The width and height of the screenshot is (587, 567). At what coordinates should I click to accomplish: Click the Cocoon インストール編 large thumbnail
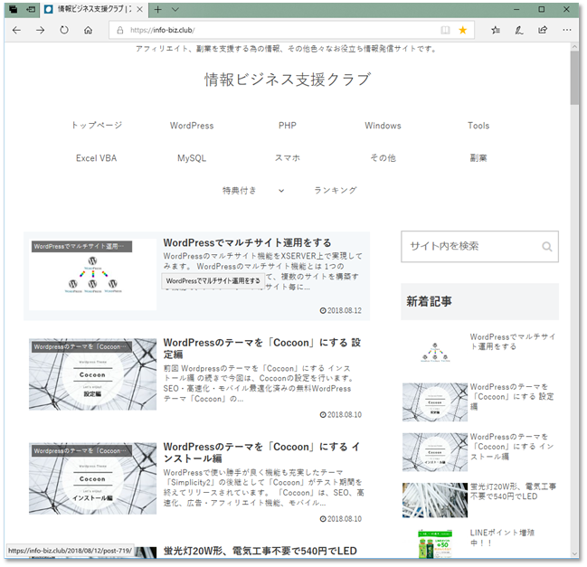pos(92,478)
